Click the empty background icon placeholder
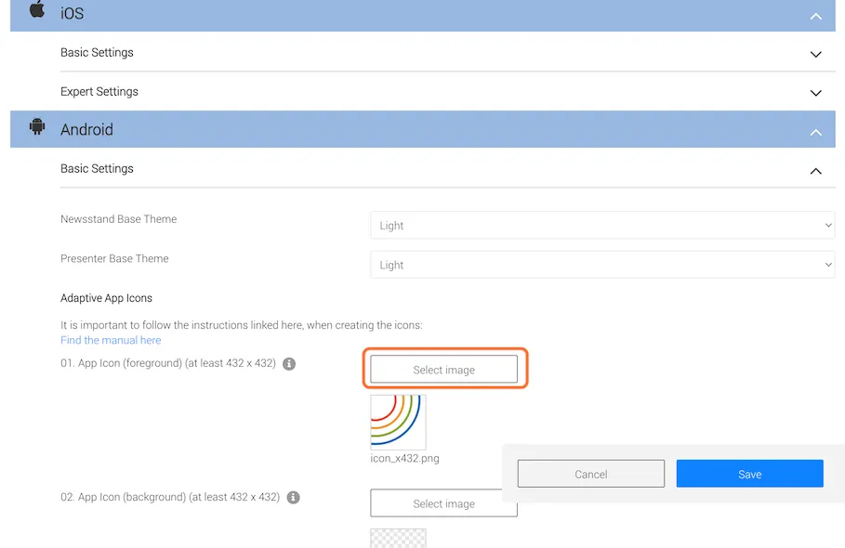 [398, 539]
